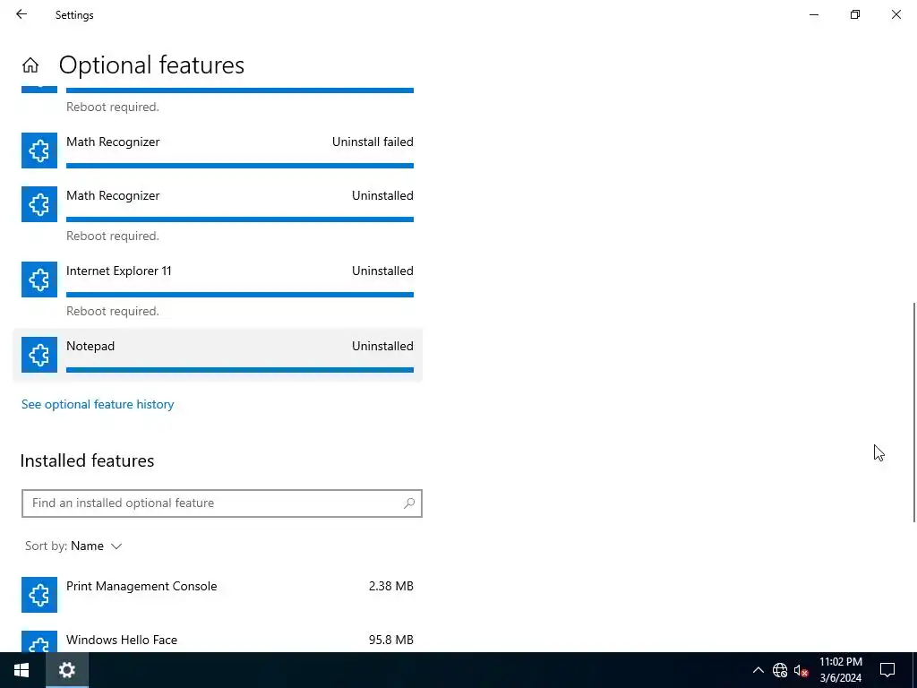This screenshot has height=688, width=917.
Task: Click the Installed features heading
Action: coord(87,461)
